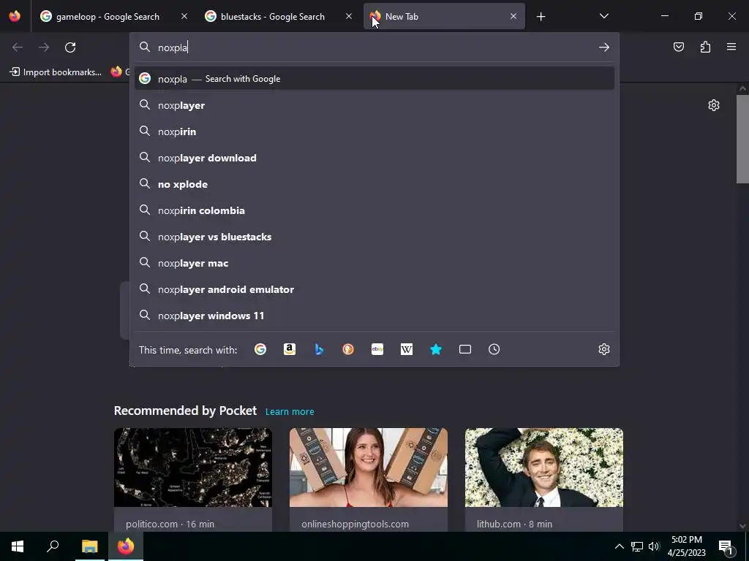Image resolution: width=749 pixels, height=561 pixels.
Task: Open the lithub.com story thumbnail
Action: tap(544, 467)
